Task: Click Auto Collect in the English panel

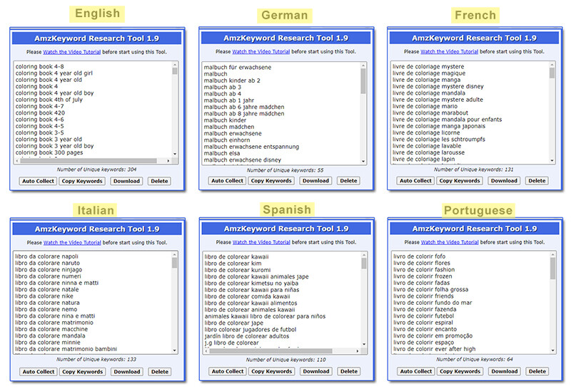Action: click(39, 181)
